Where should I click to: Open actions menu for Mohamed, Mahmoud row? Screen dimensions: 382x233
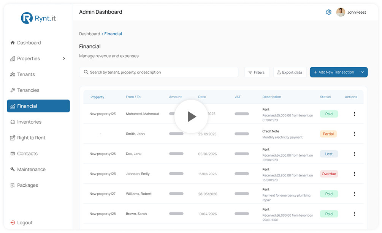coord(354,114)
